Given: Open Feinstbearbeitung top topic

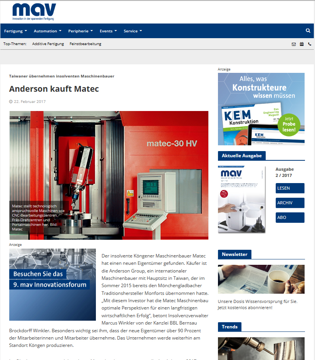Looking at the screenshot, I should tap(85, 44).
